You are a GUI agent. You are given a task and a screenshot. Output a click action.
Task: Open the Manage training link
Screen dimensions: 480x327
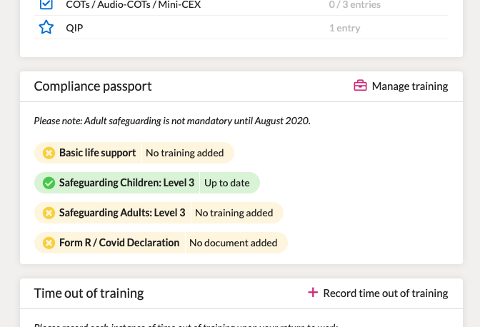[401, 86]
